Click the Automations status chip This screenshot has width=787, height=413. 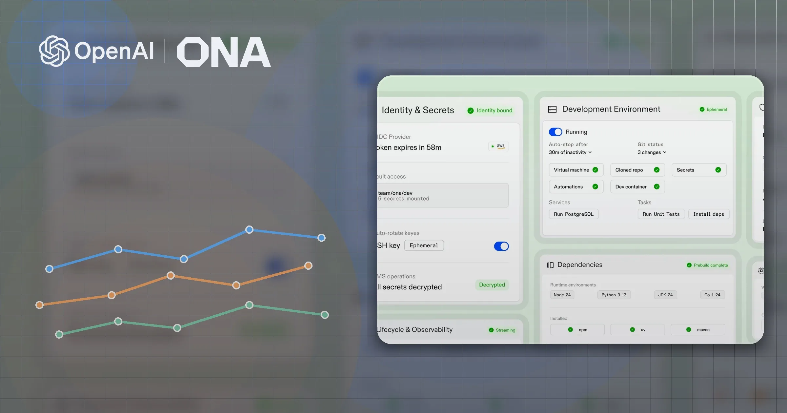[x=576, y=187]
